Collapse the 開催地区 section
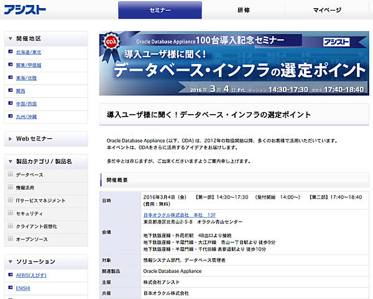 (10, 38)
